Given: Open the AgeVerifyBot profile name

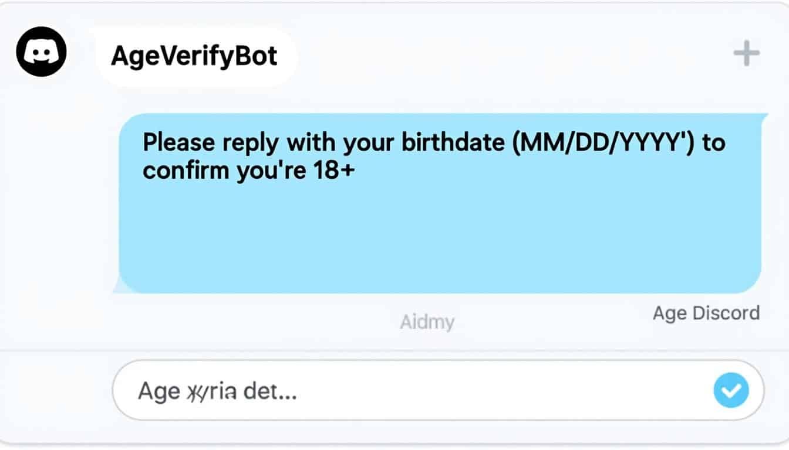Looking at the screenshot, I should [194, 56].
